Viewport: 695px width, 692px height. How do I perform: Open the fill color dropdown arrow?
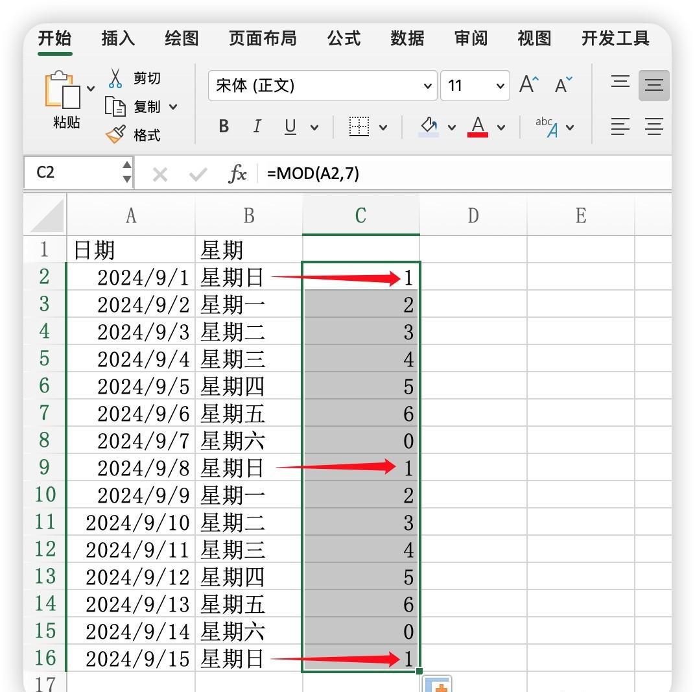[x=452, y=128]
